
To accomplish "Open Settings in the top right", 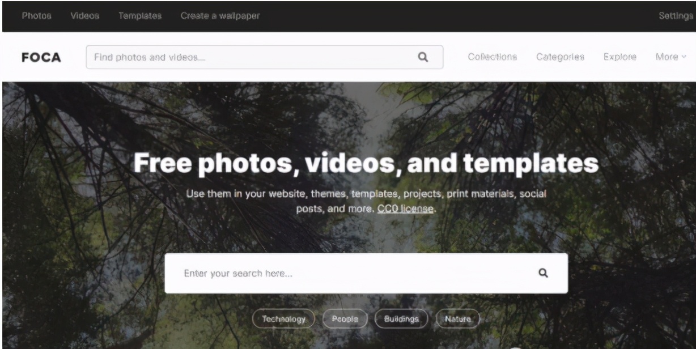I will tap(676, 16).
